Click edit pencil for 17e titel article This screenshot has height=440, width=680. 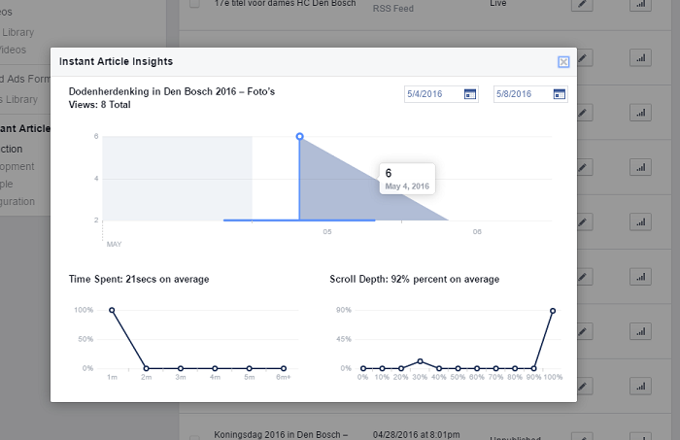[583, 5]
